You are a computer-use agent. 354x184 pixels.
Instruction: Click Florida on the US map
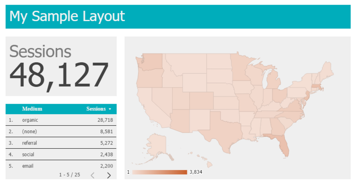pyautogui.click(x=283, y=145)
